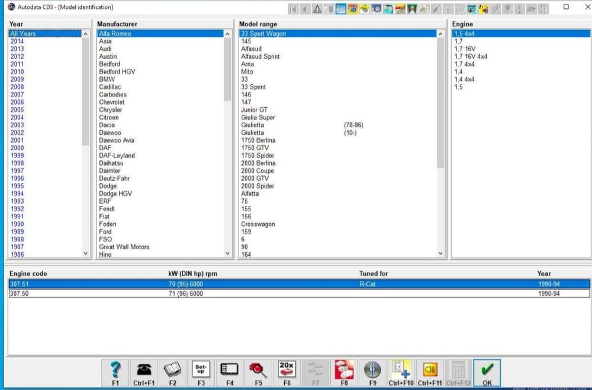Click the warning triangle icon in top toolbar
The height and width of the screenshot is (390, 592).
[317, 9]
